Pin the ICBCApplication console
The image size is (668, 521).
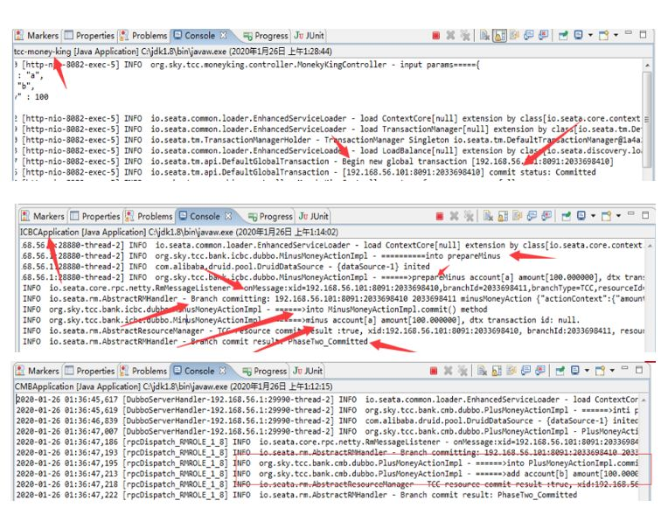566,216
